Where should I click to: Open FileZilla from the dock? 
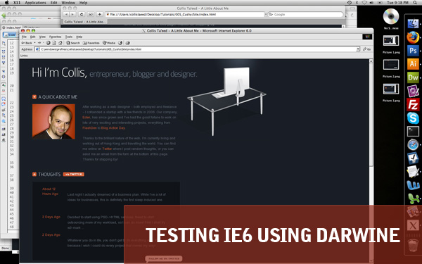(413, 104)
